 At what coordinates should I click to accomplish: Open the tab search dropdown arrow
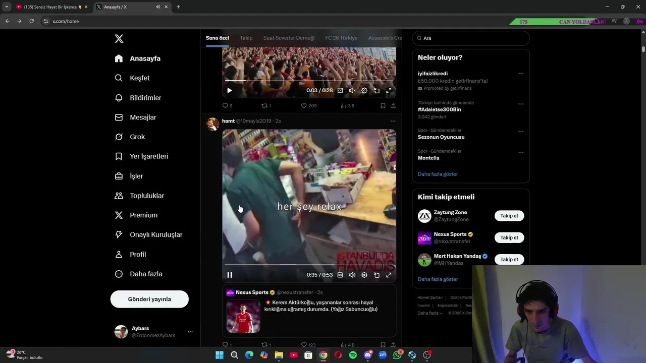(7, 7)
